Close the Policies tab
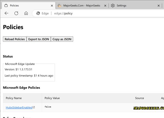This screenshot has height=118, width=164. (x=52, y=6)
